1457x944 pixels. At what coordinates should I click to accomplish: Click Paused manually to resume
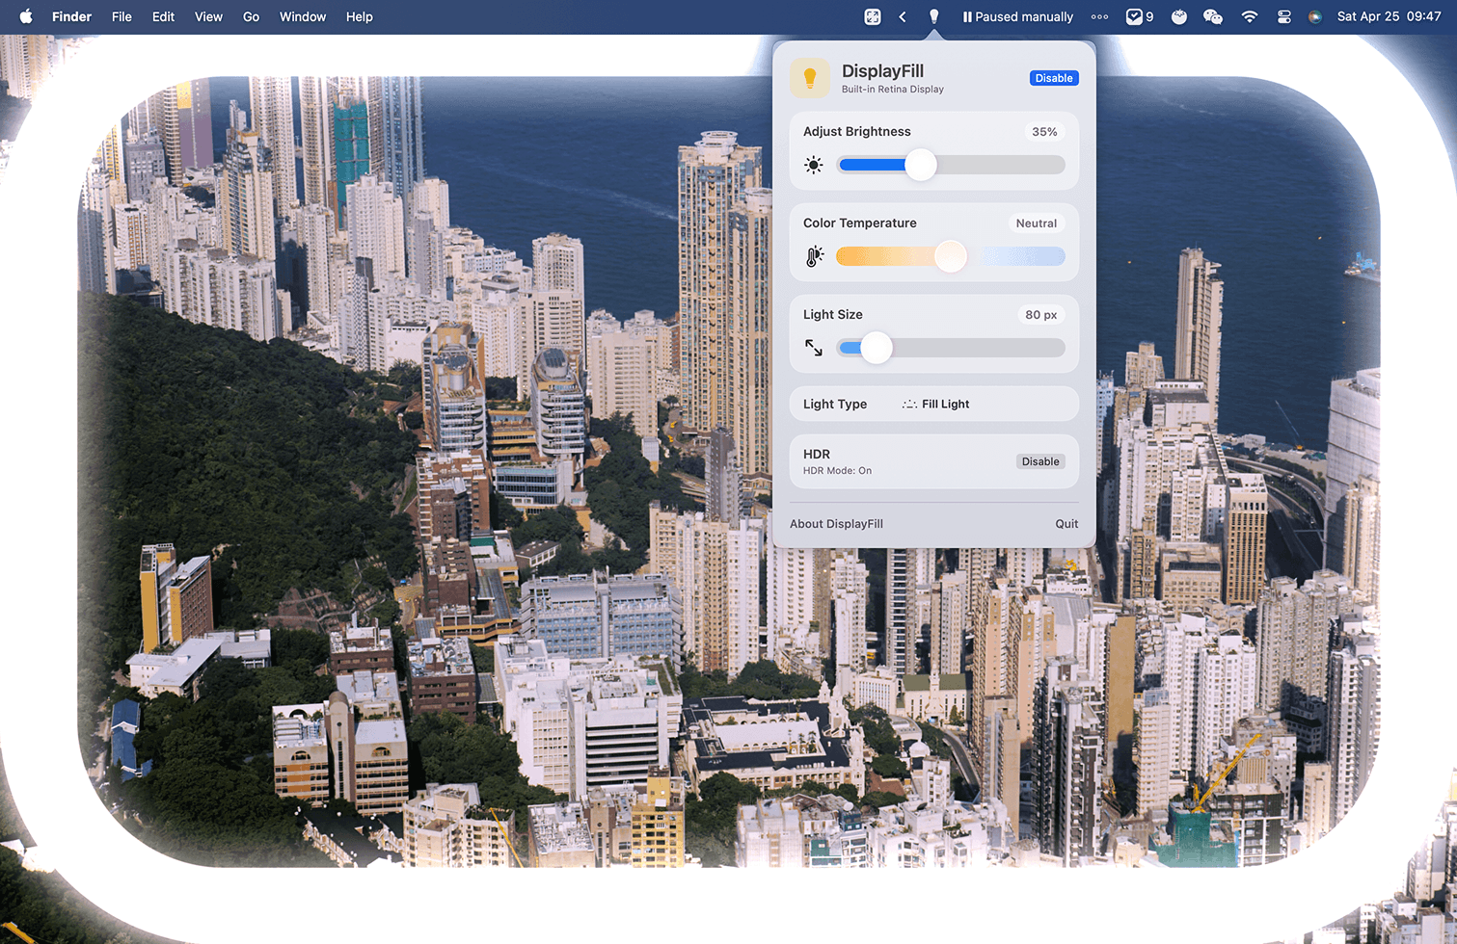point(1017,16)
